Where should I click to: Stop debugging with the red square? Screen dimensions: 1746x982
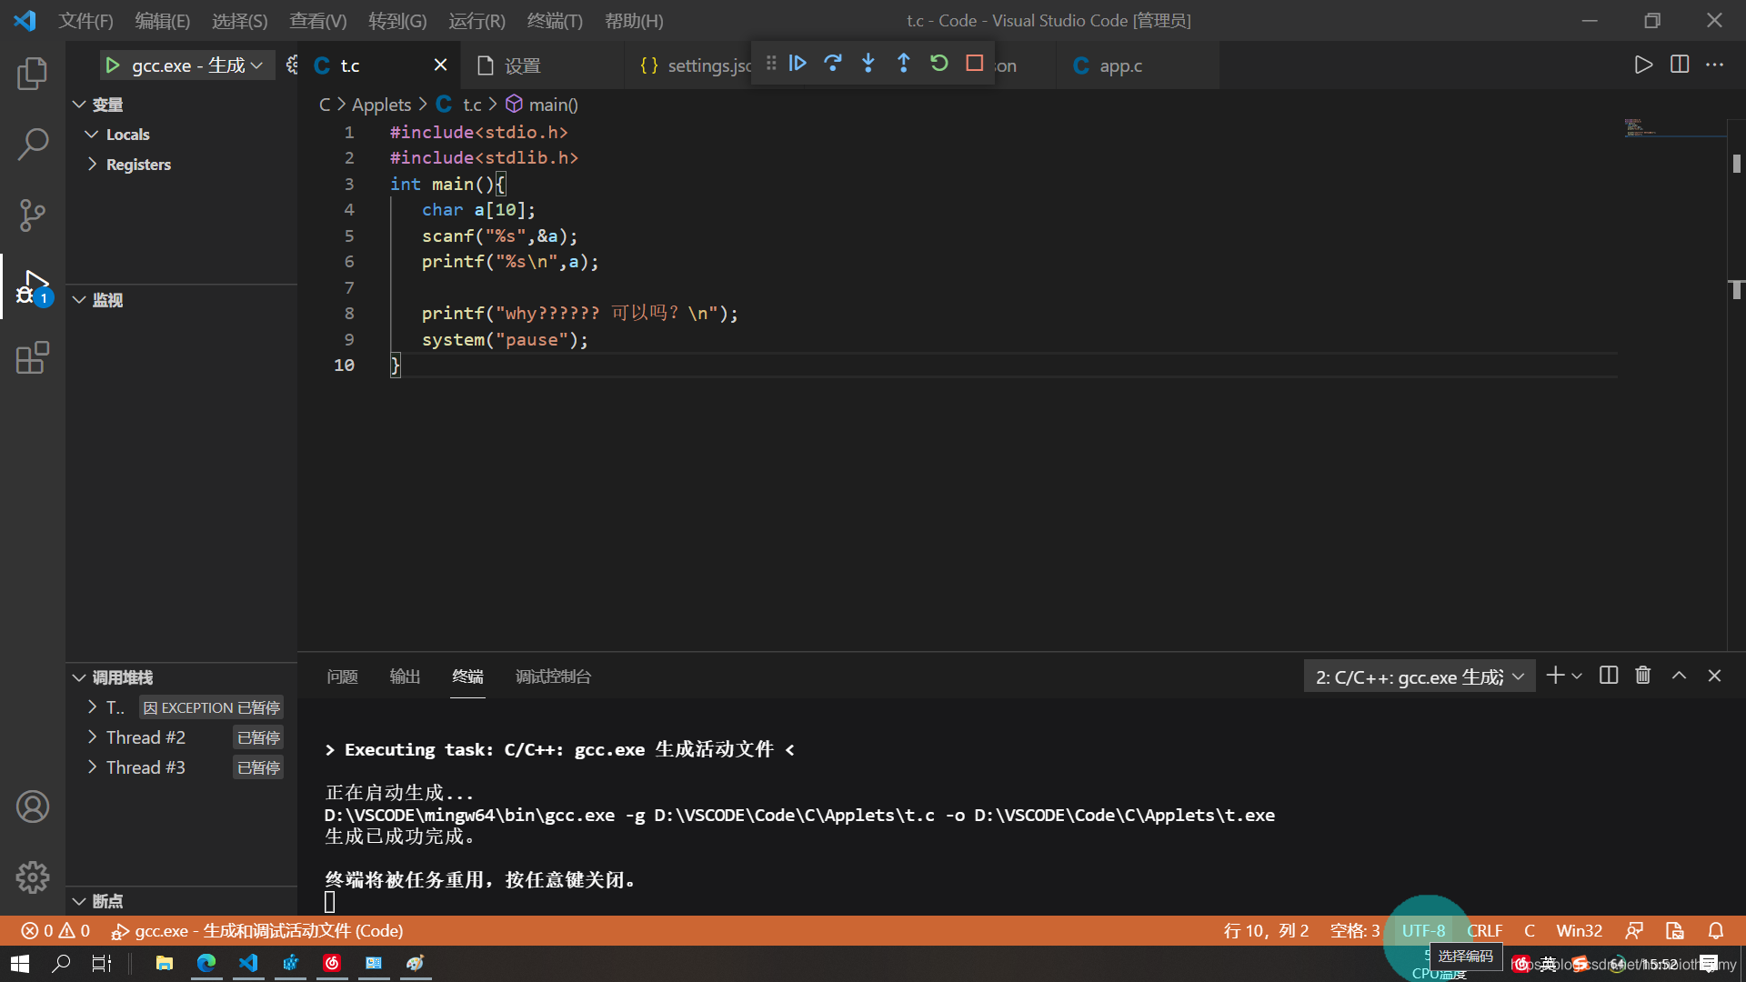pyautogui.click(x=975, y=64)
